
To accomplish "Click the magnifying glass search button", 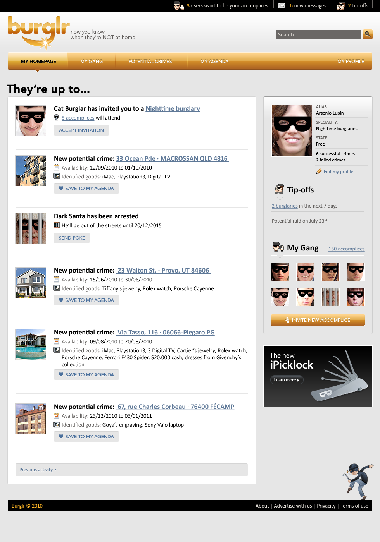I will pyautogui.click(x=368, y=34).
